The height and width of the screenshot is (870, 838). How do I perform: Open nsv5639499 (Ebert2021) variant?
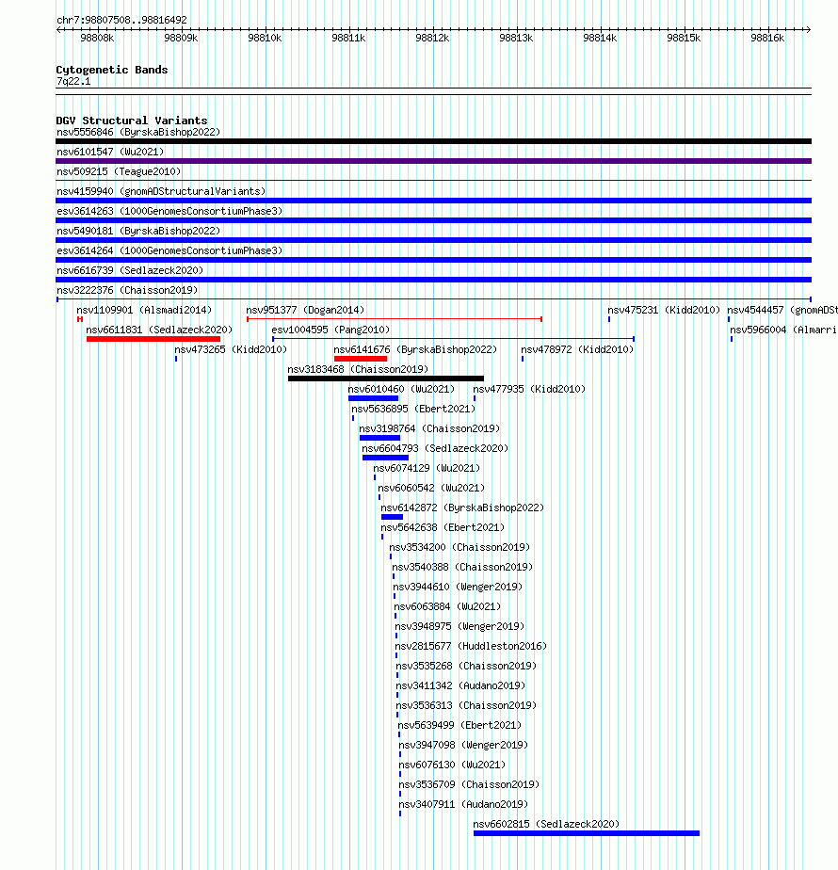point(459,725)
